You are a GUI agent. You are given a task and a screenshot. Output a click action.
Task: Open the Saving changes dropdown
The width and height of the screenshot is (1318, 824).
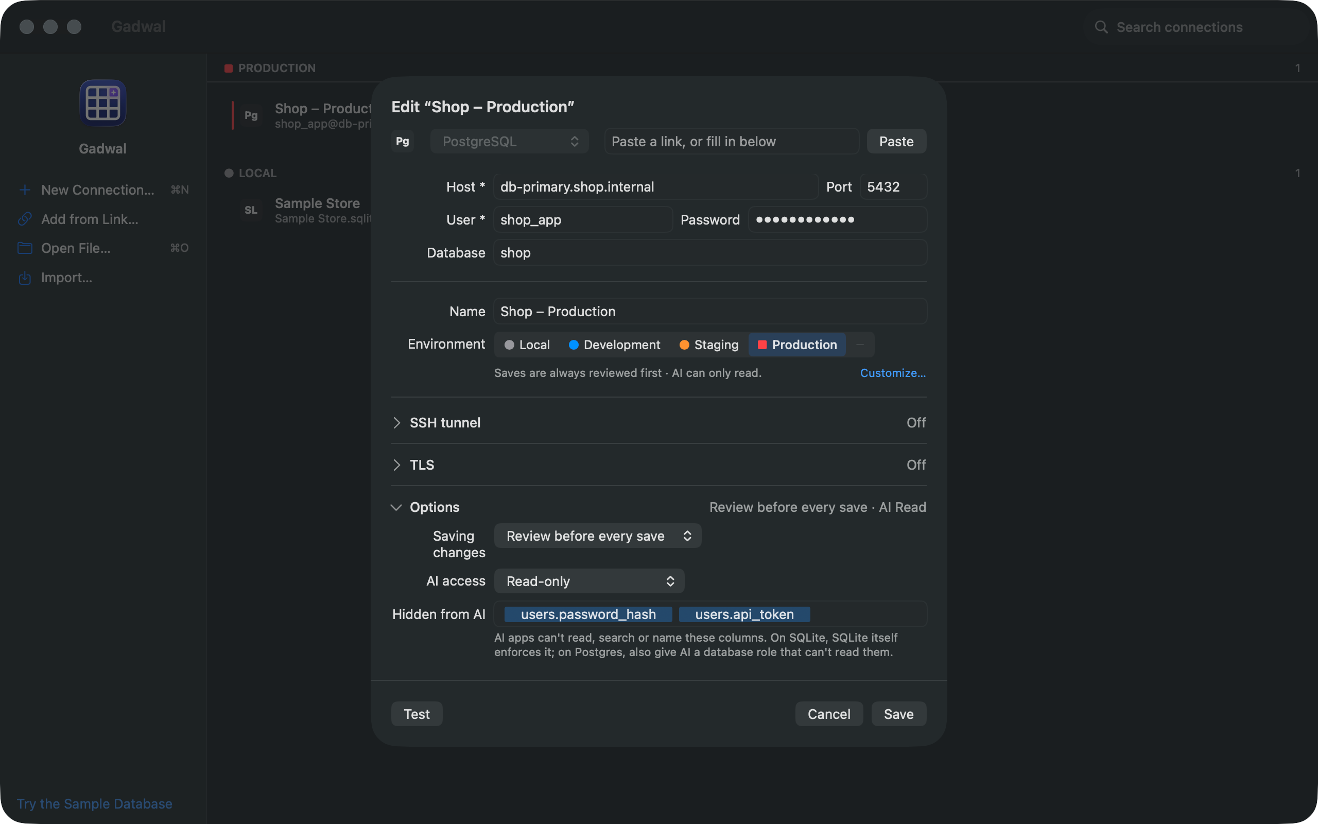[x=597, y=536]
